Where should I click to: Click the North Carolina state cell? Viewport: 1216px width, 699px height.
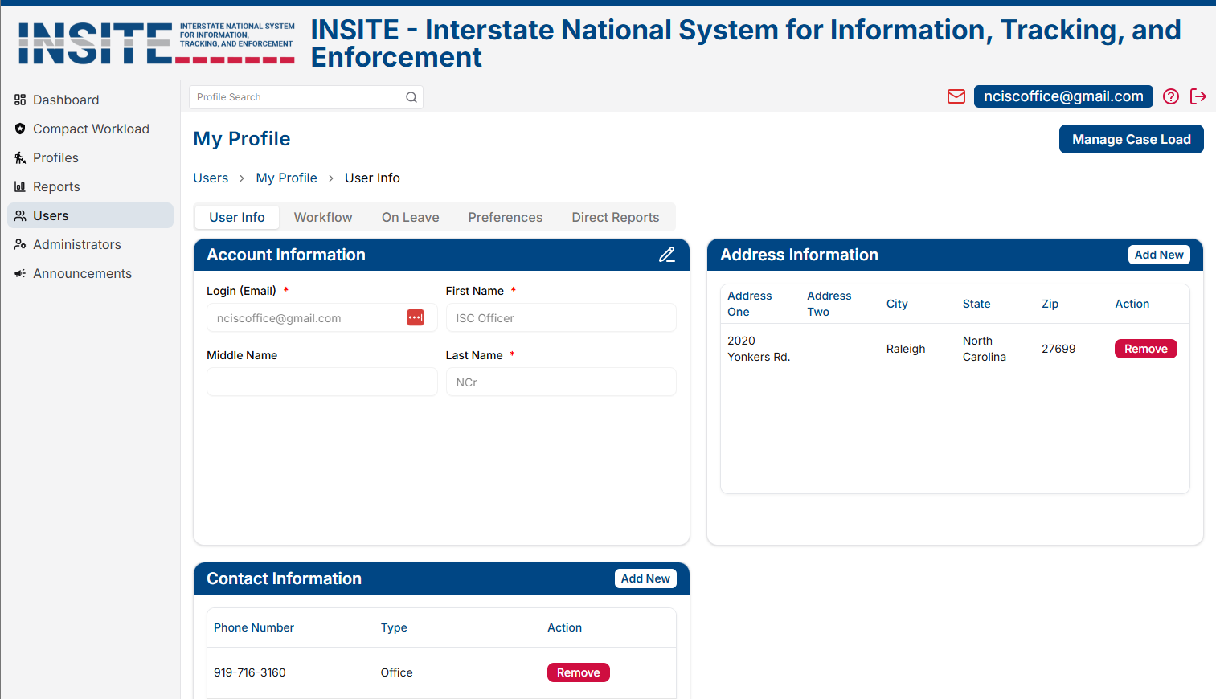pyautogui.click(x=985, y=349)
